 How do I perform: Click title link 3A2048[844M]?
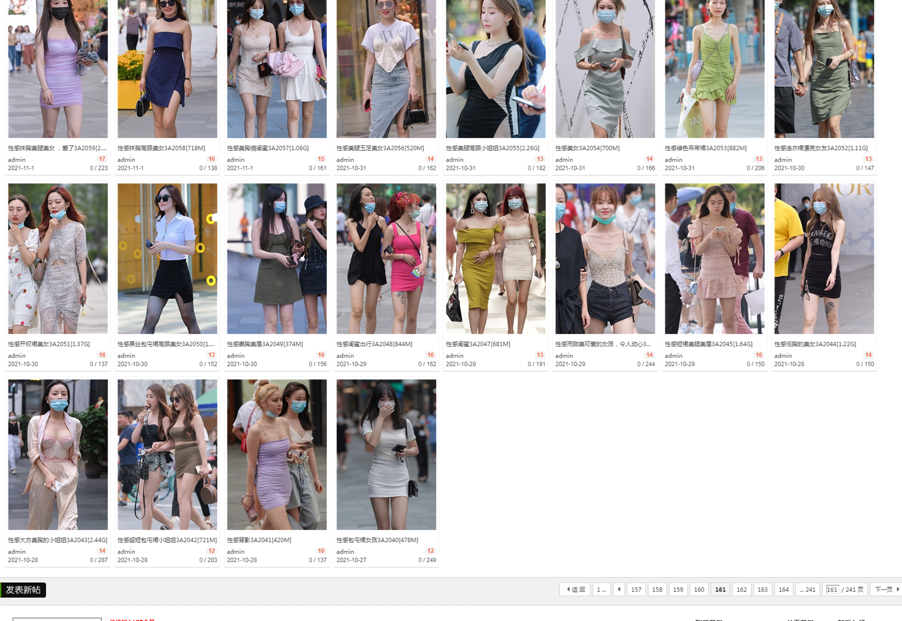tap(375, 344)
